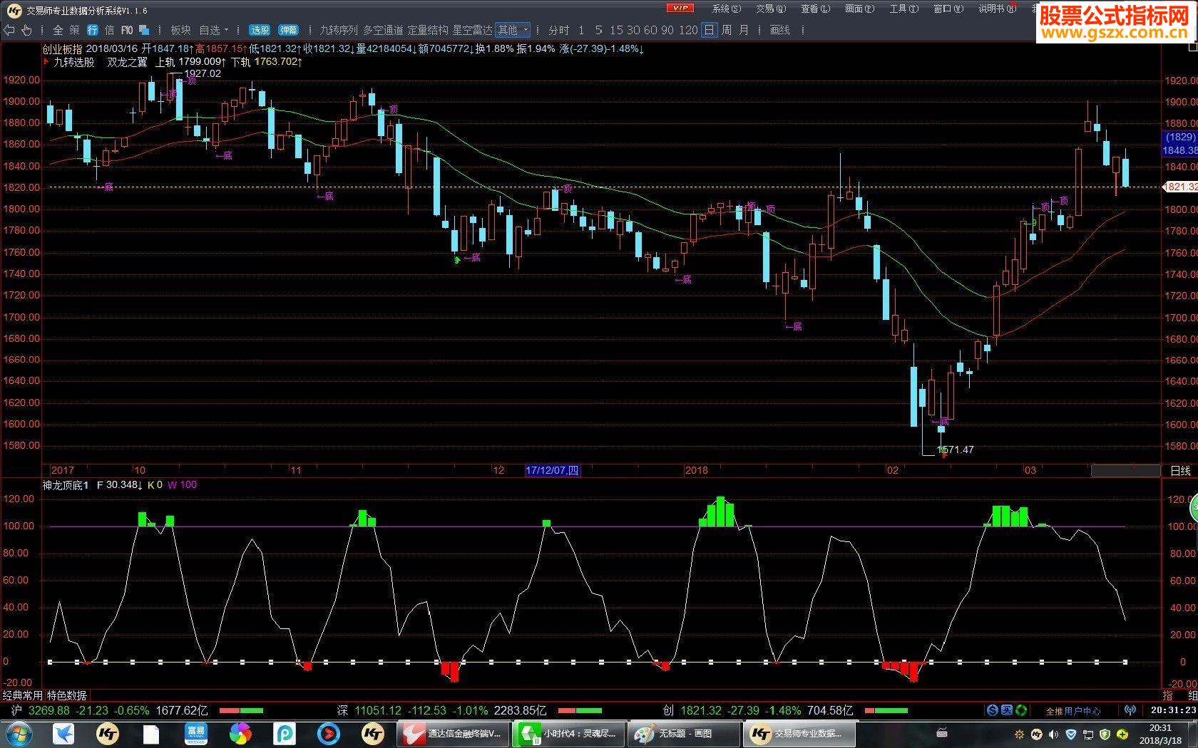Image resolution: width=1198 pixels, height=748 pixels.
Task: Switch to 120-minute period
Action: (x=688, y=30)
